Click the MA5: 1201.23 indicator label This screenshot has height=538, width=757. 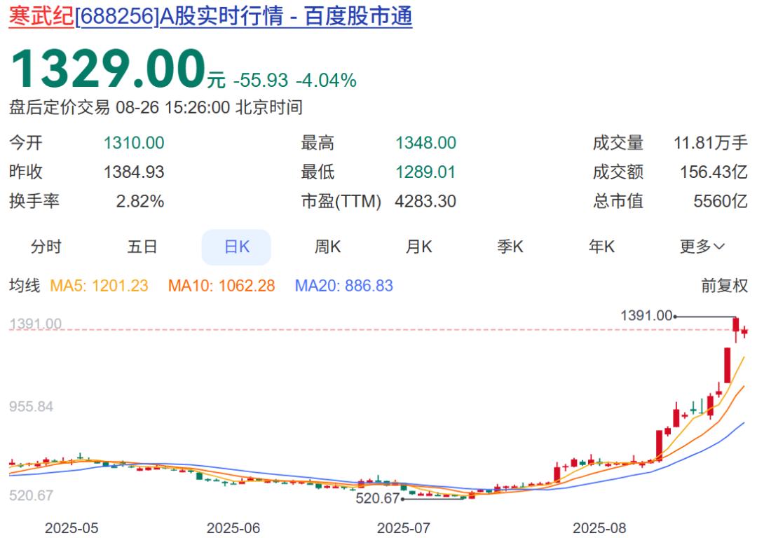(99, 286)
